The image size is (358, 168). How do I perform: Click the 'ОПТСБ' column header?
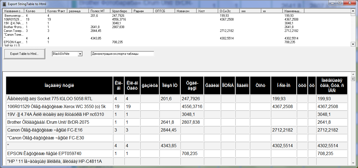(164, 11)
